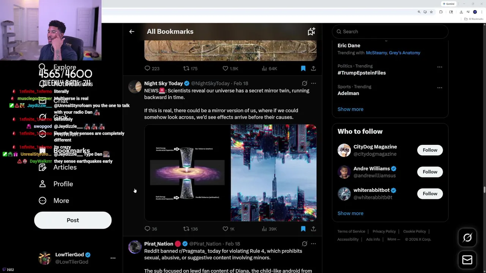
Task: Open the Grok icon on the Pirat_Nation post
Action: click(305, 244)
